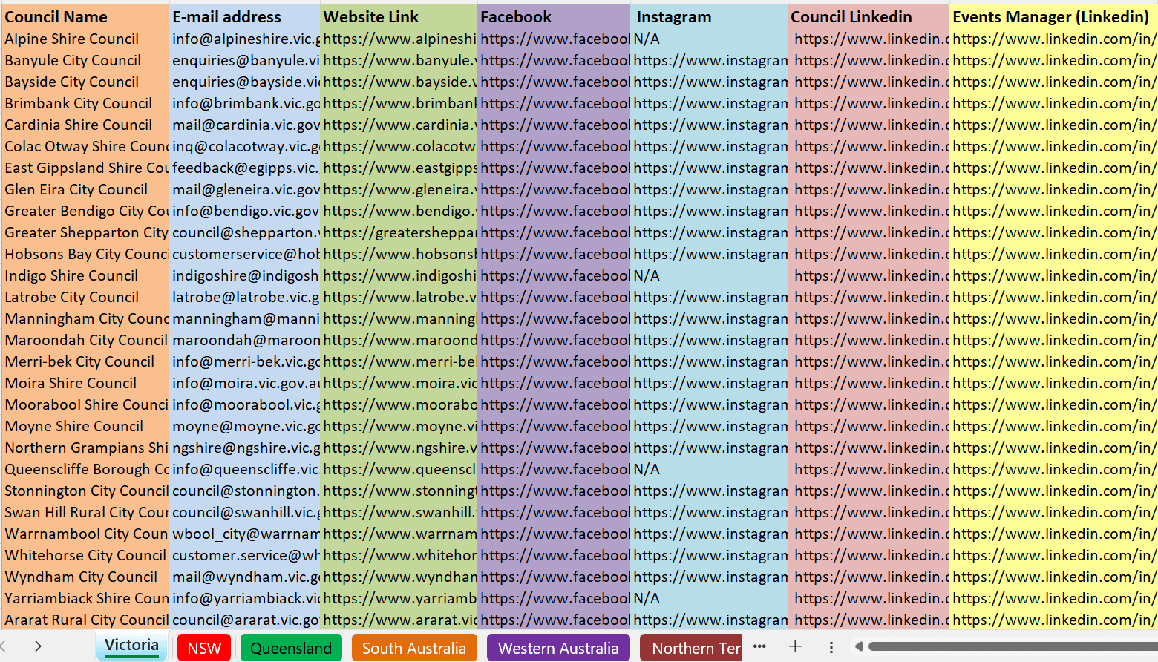Open the ngshire website link
The width and height of the screenshot is (1158, 662).
399,448
